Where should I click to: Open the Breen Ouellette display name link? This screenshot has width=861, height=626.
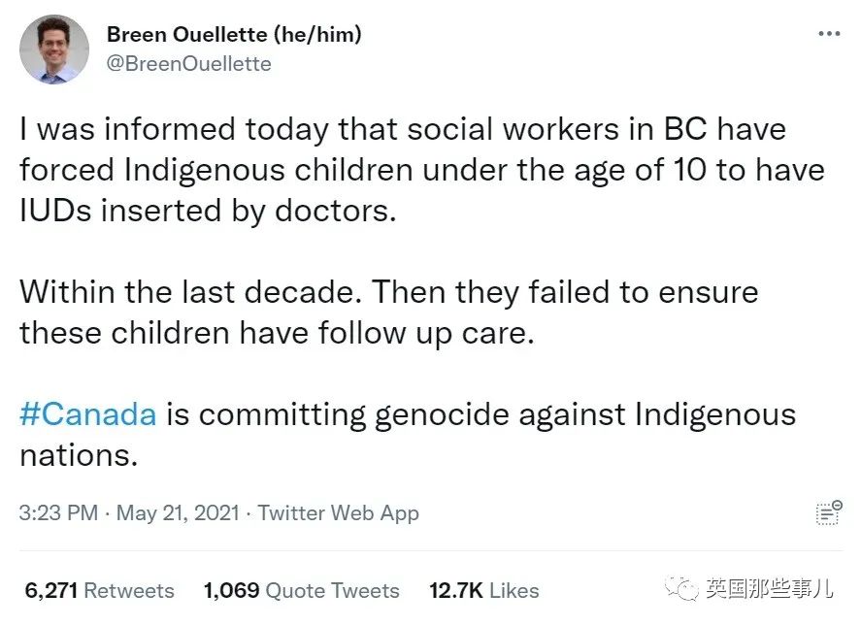(186, 35)
